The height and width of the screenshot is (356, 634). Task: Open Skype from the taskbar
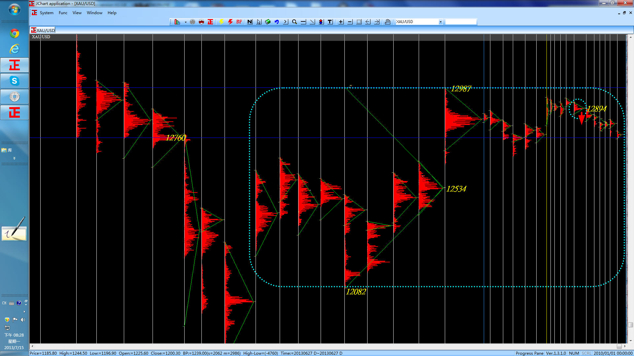click(x=15, y=81)
